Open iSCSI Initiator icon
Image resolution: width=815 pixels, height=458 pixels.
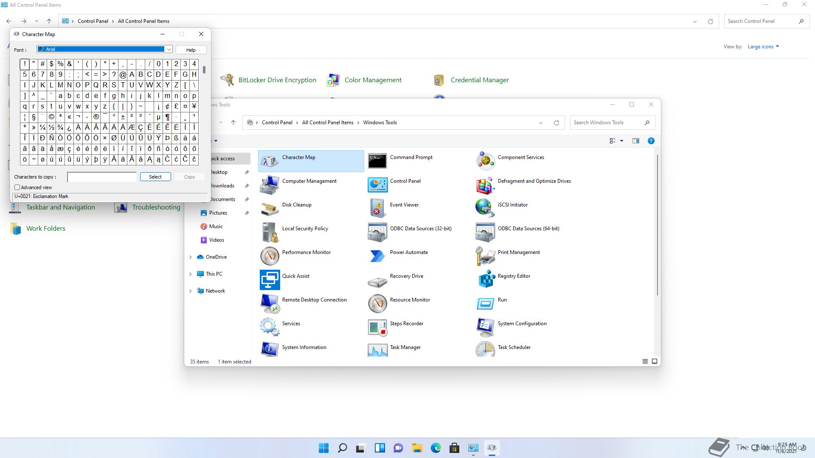485,209
